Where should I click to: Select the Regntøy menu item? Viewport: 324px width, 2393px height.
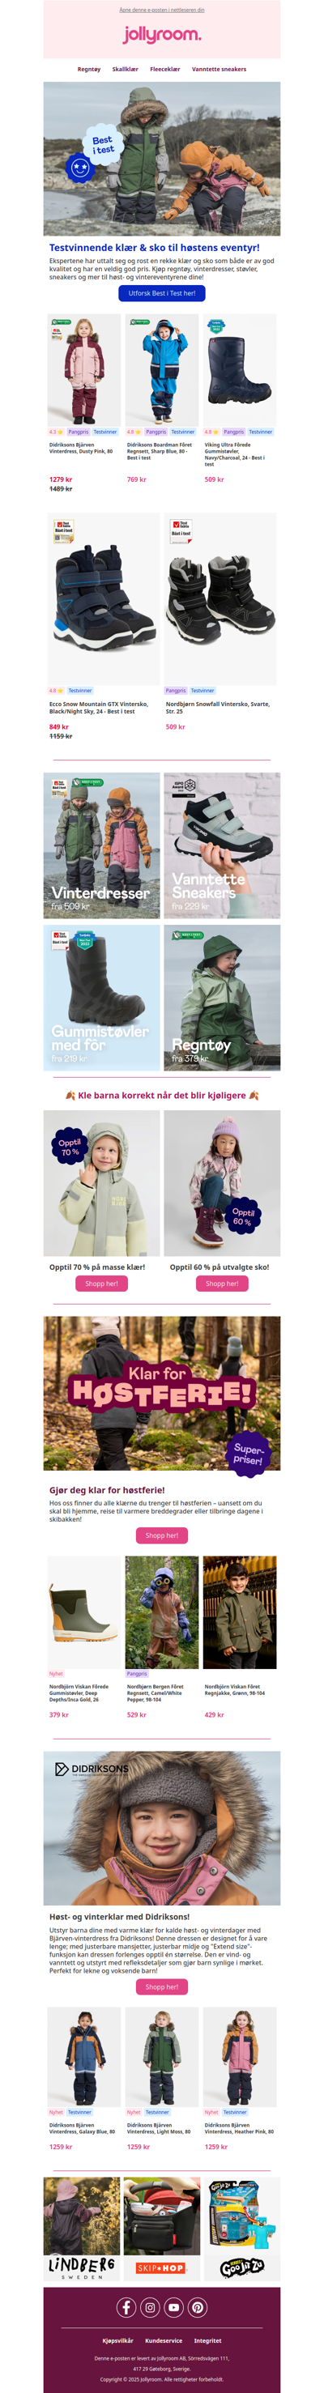point(89,69)
